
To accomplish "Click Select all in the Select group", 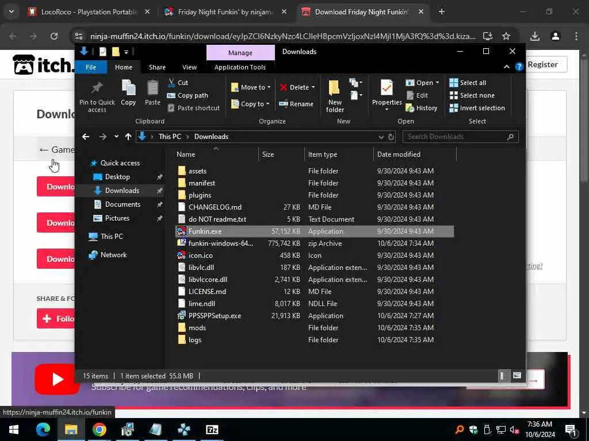I will click(468, 83).
